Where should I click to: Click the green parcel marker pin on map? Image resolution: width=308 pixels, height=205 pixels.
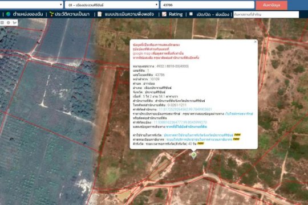click(194, 155)
